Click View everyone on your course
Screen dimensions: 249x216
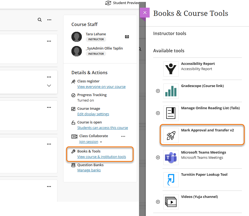(101, 87)
